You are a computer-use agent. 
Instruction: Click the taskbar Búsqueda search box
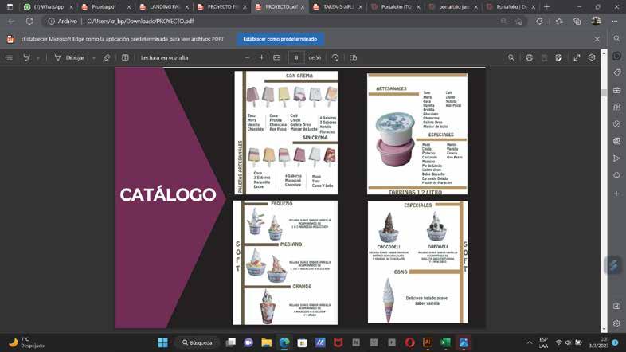click(198, 342)
